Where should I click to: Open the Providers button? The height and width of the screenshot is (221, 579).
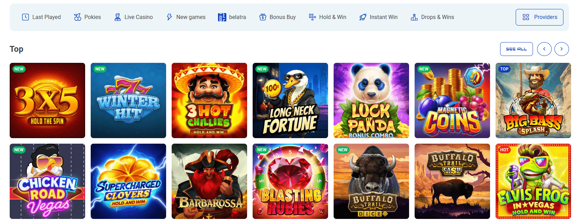(540, 17)
